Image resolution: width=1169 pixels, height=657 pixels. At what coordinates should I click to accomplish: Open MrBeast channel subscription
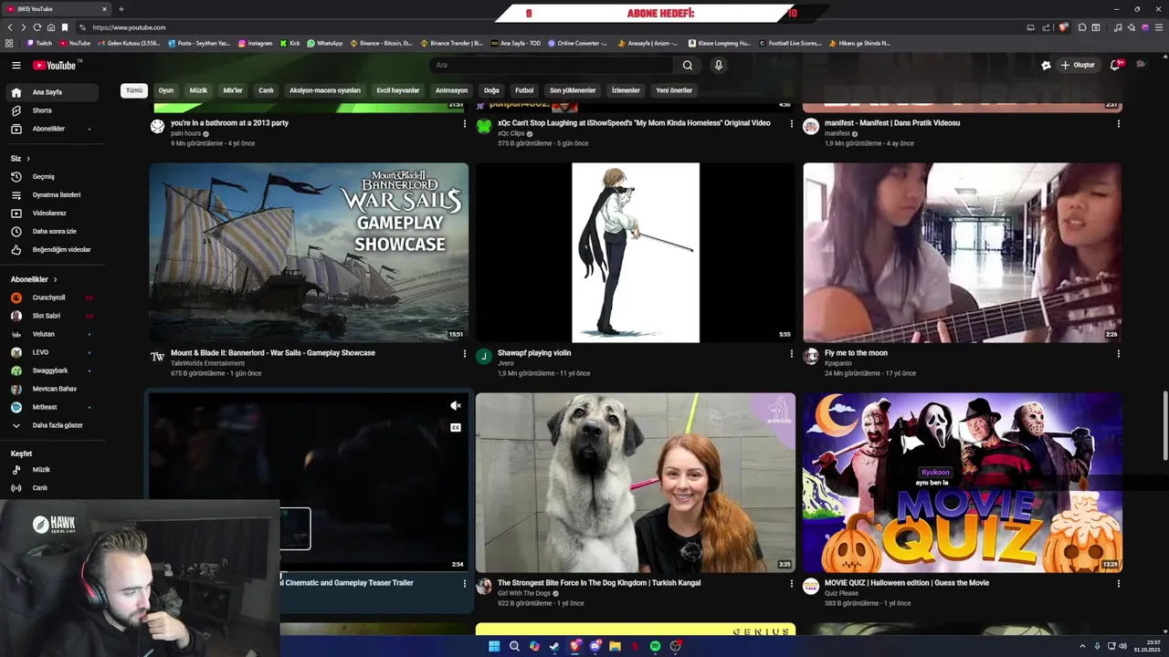tap(54, 407)
